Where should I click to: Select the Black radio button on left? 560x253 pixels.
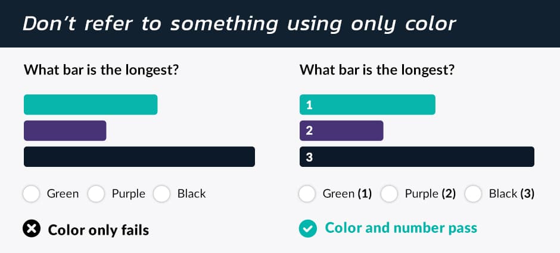coord(162,194)
